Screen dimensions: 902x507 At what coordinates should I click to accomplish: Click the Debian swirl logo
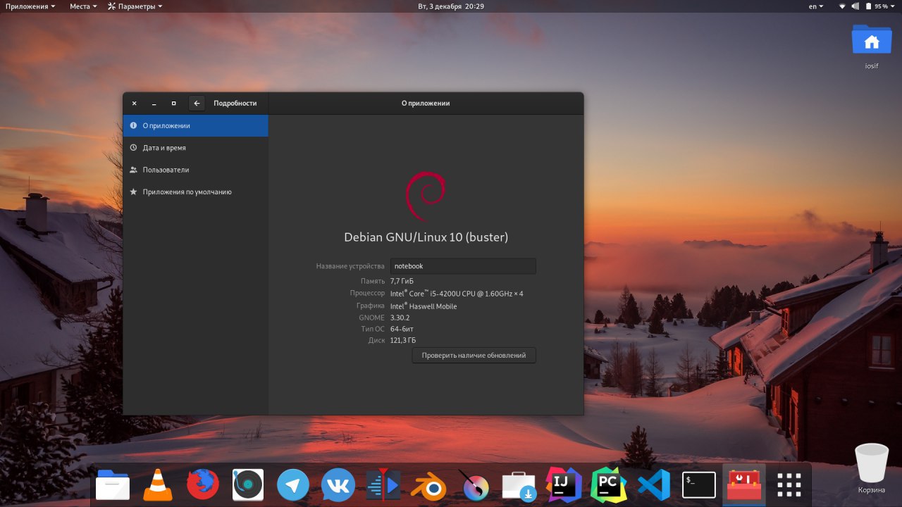pos(426,196)
